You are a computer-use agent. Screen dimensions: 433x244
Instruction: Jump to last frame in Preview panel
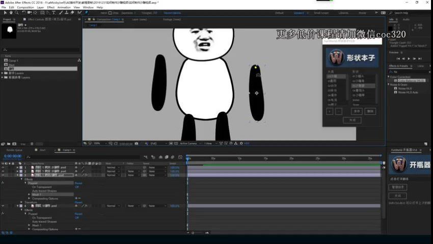click(420, 59)
